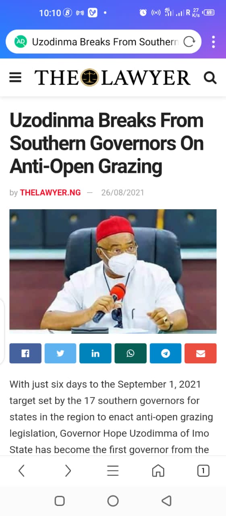Share article on Facebook

(25, 354)
